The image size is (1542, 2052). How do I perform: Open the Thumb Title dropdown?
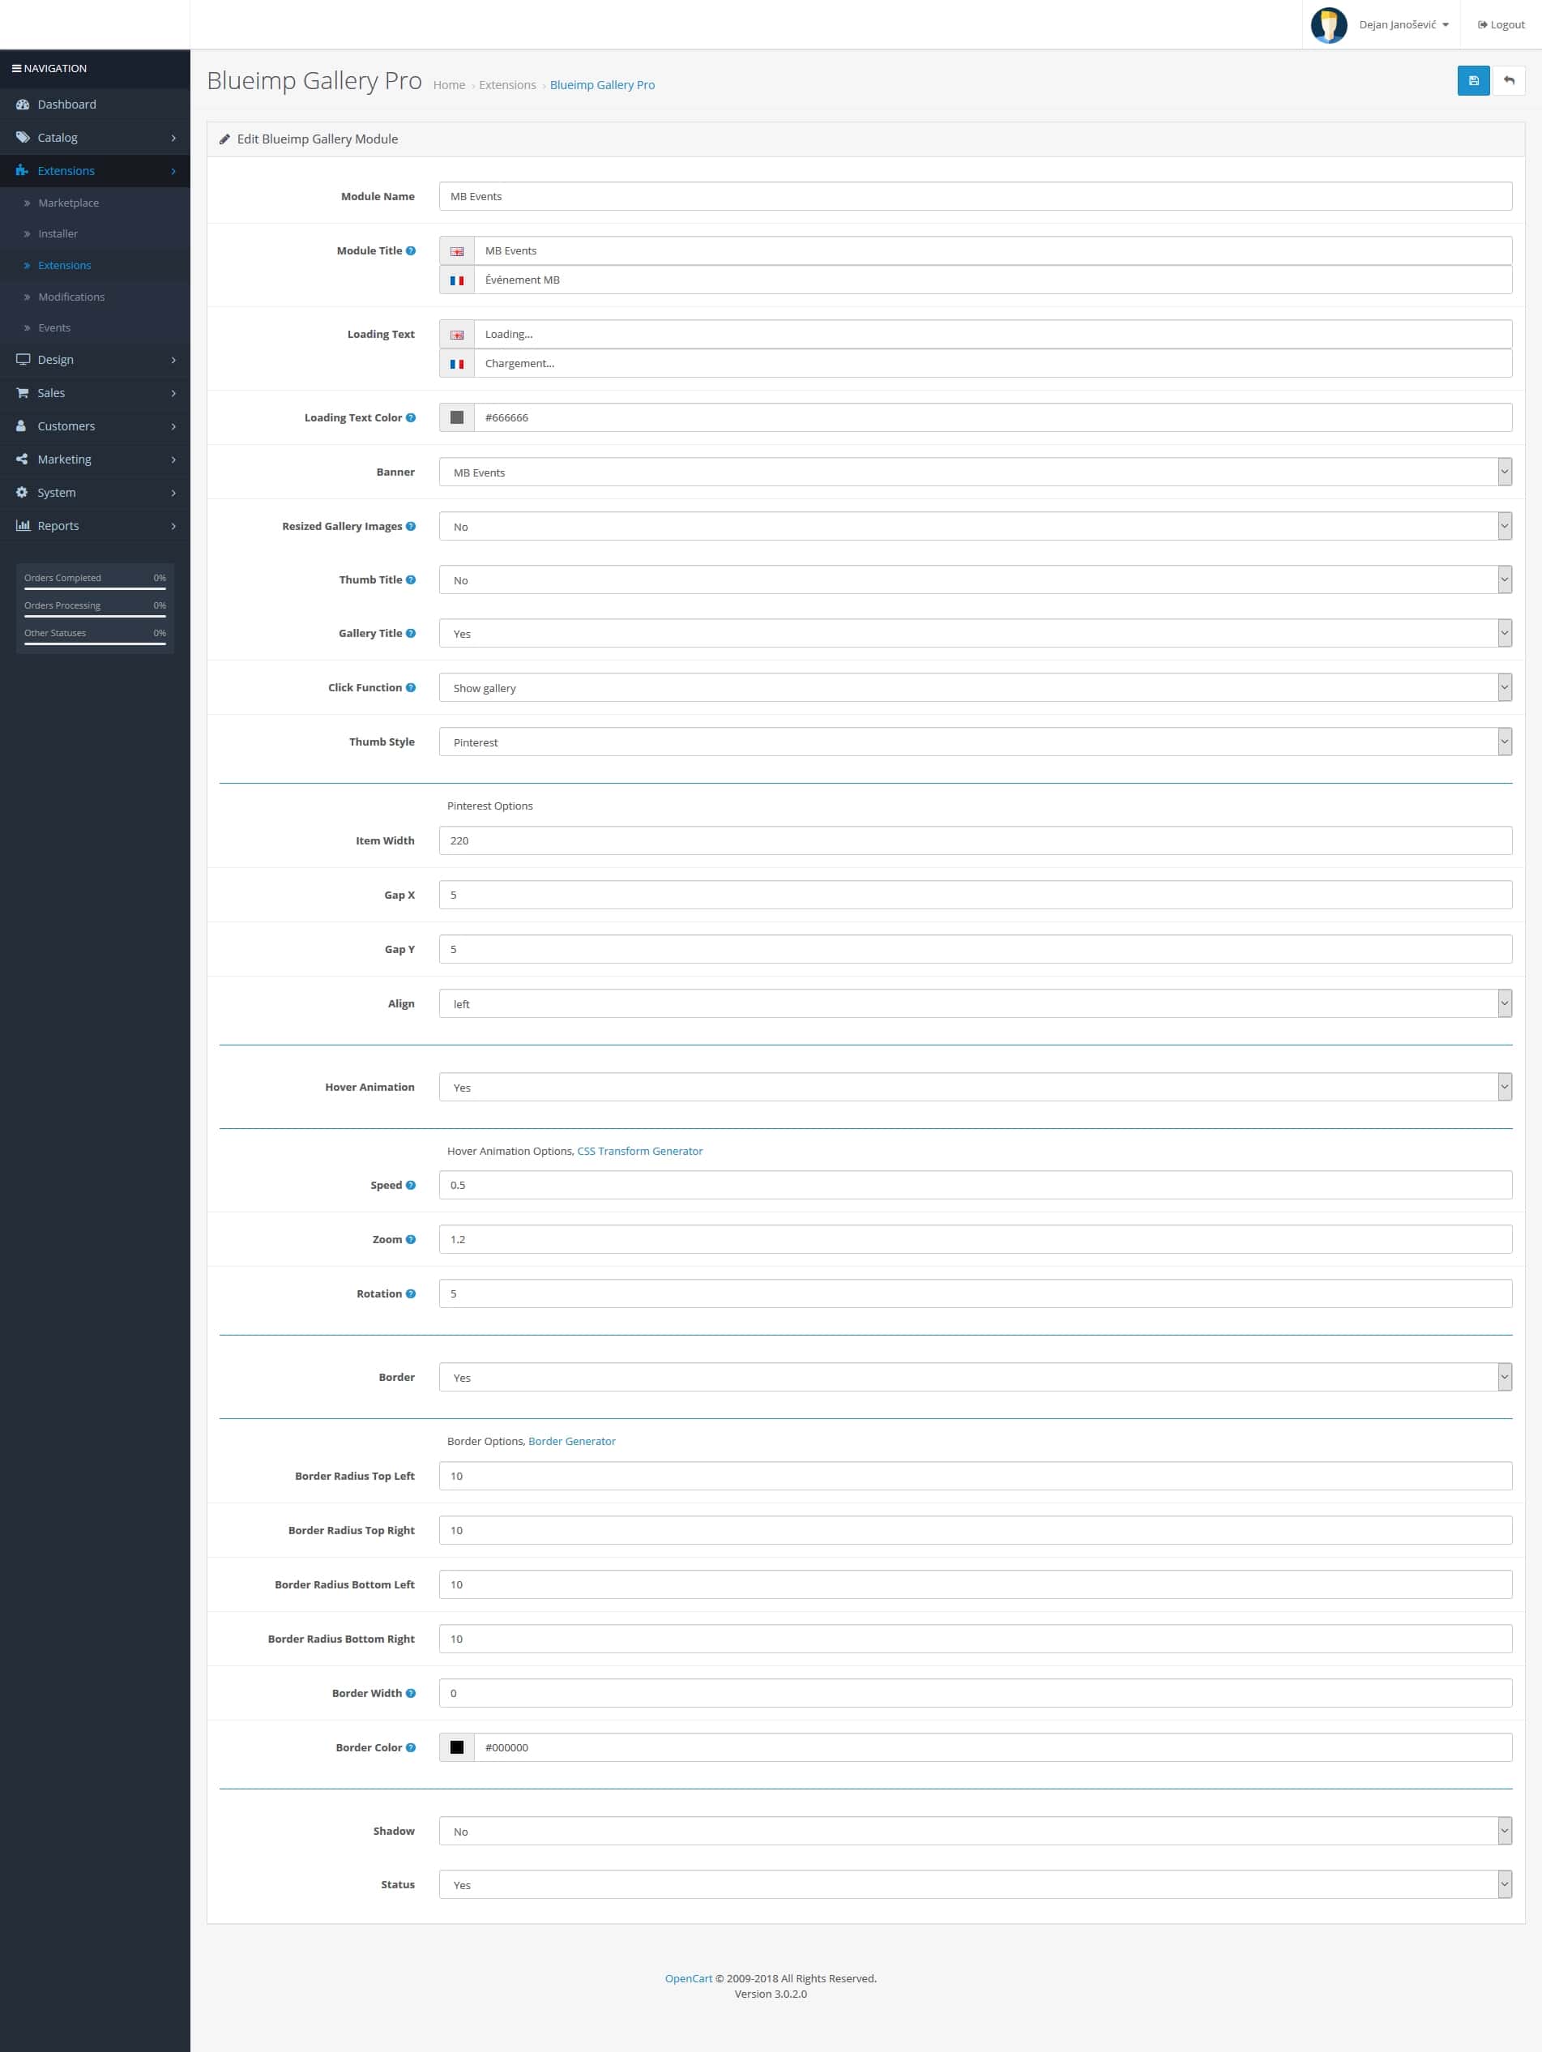click(x=975, y=581)
